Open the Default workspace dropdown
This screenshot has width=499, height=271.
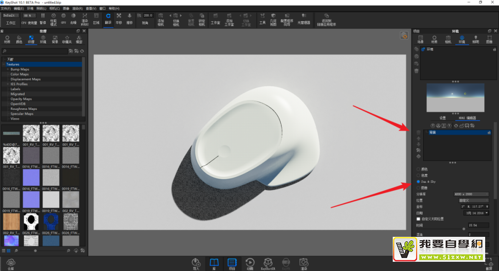(11, 15)
